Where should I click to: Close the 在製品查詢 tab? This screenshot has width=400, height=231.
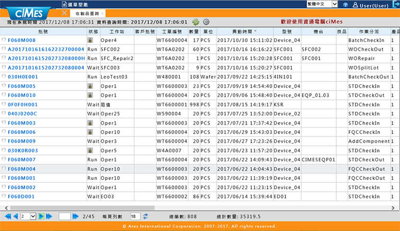pyautogui.click(x=102, y=14)
